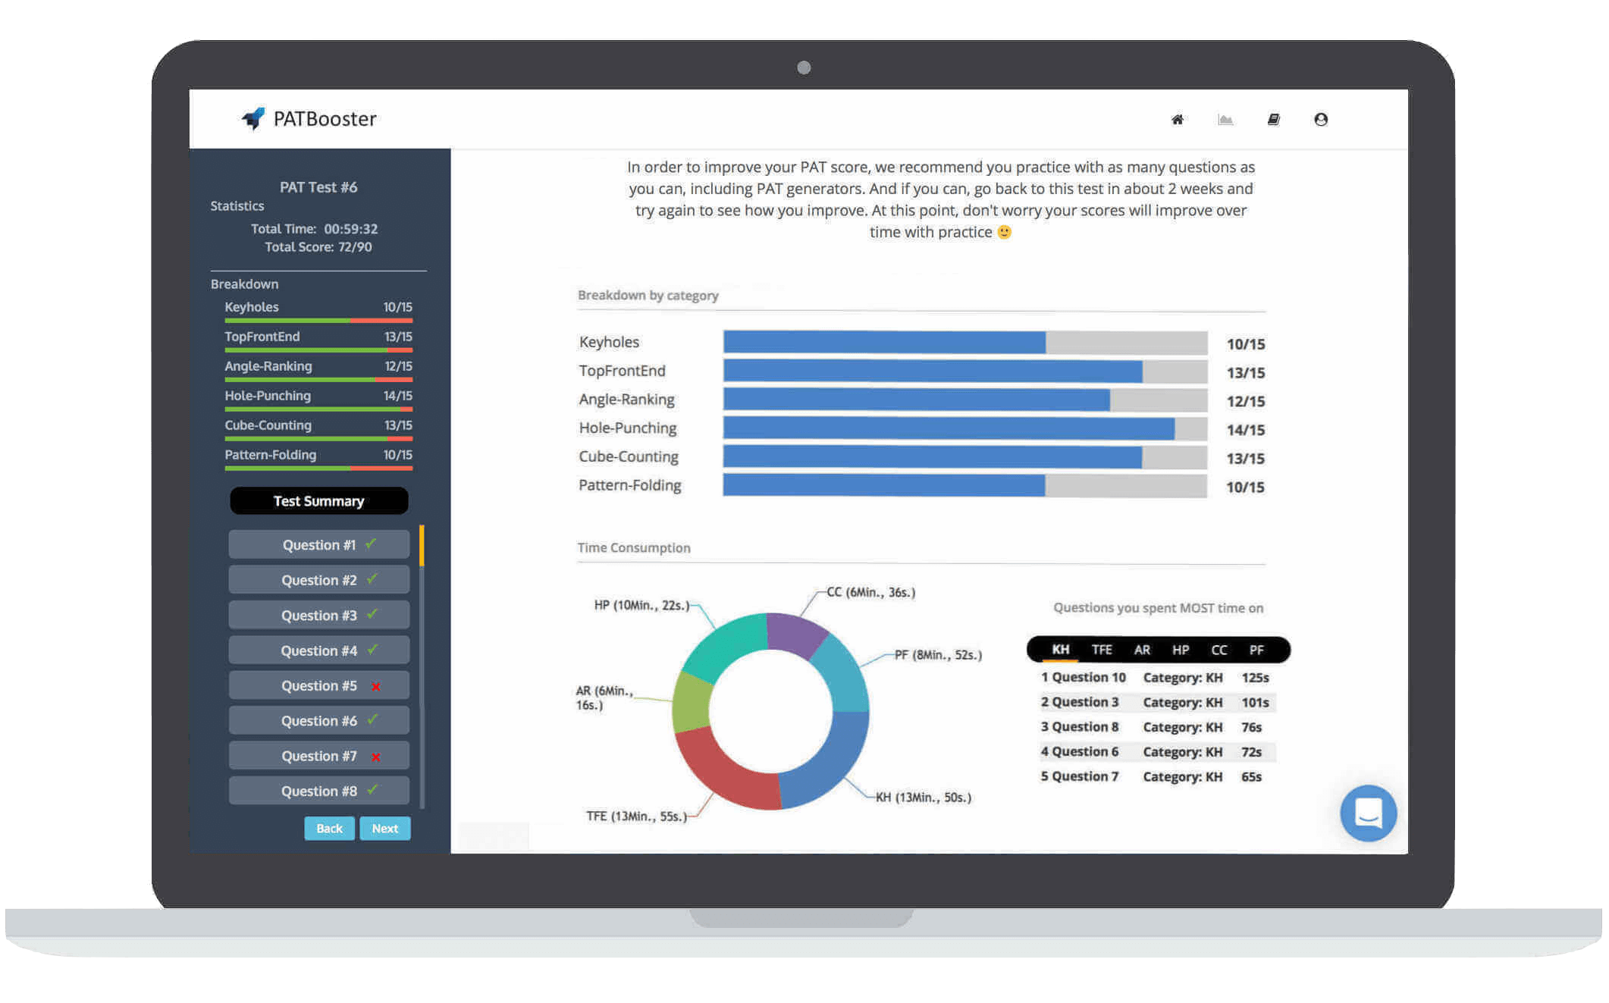Click the 'TopFrontEnd' sidebar breakdown label
Screen dimensions: 1609x1003
click(x=262, y=336)
